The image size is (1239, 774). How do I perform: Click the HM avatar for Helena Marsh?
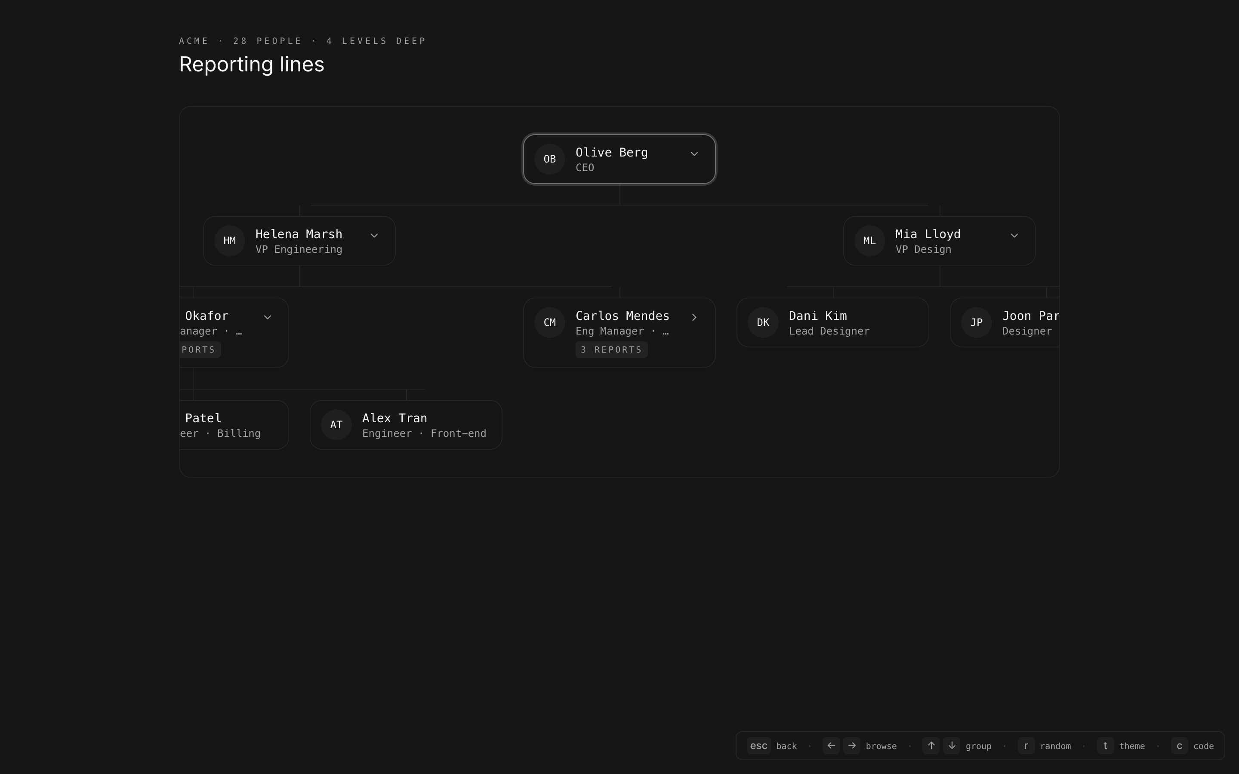point(229,241)
